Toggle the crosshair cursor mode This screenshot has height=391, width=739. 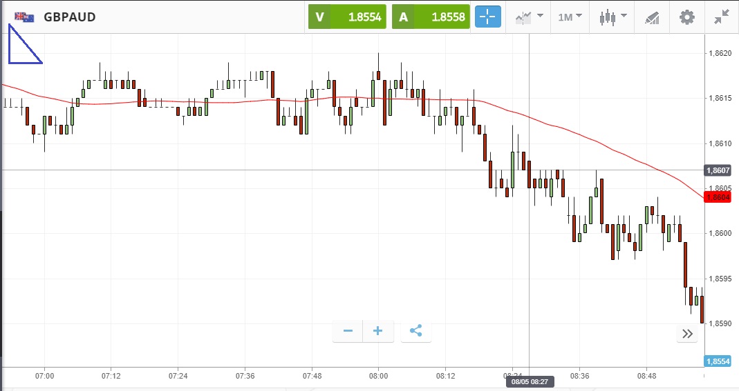pos(488,17)
